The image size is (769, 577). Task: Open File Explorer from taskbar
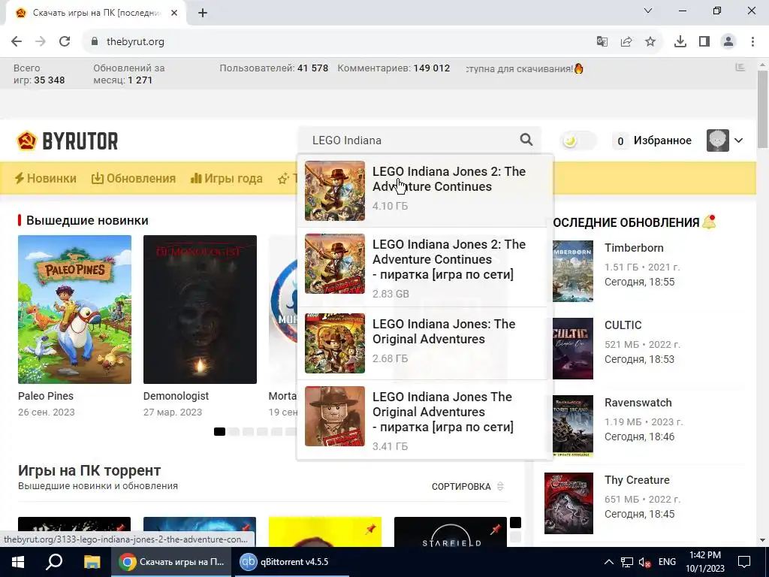point(92,562)
